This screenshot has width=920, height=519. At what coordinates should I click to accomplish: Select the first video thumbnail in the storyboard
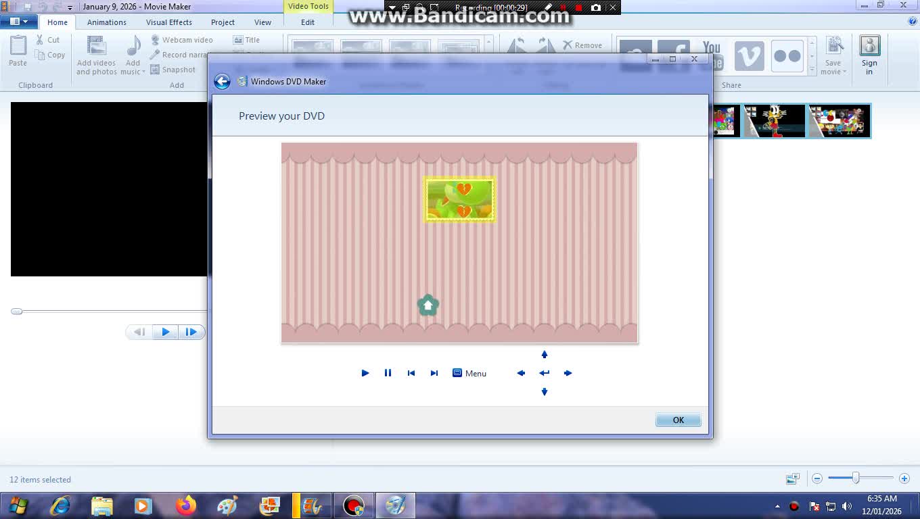coord(725,120)
